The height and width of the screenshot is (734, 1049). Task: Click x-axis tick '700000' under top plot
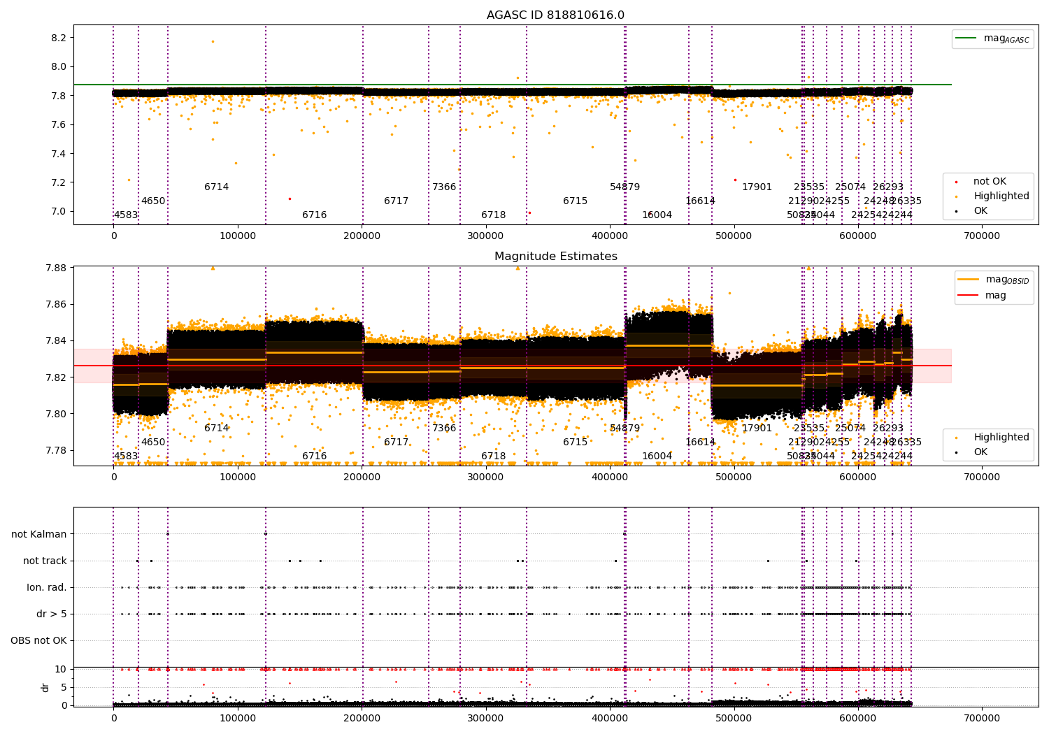pos(982,236)
